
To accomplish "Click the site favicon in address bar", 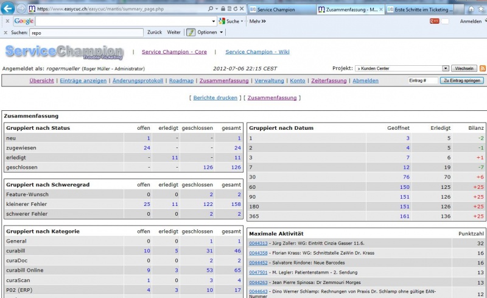I will [32, 9].
